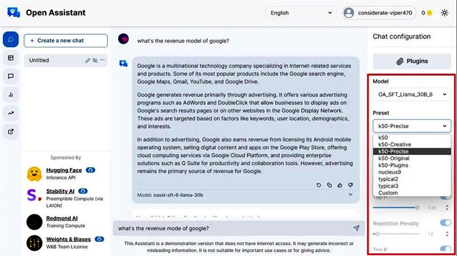This screenshot has height=256, width=457.
Task: Send the message with paper plane icon
Action: point(356,229)
